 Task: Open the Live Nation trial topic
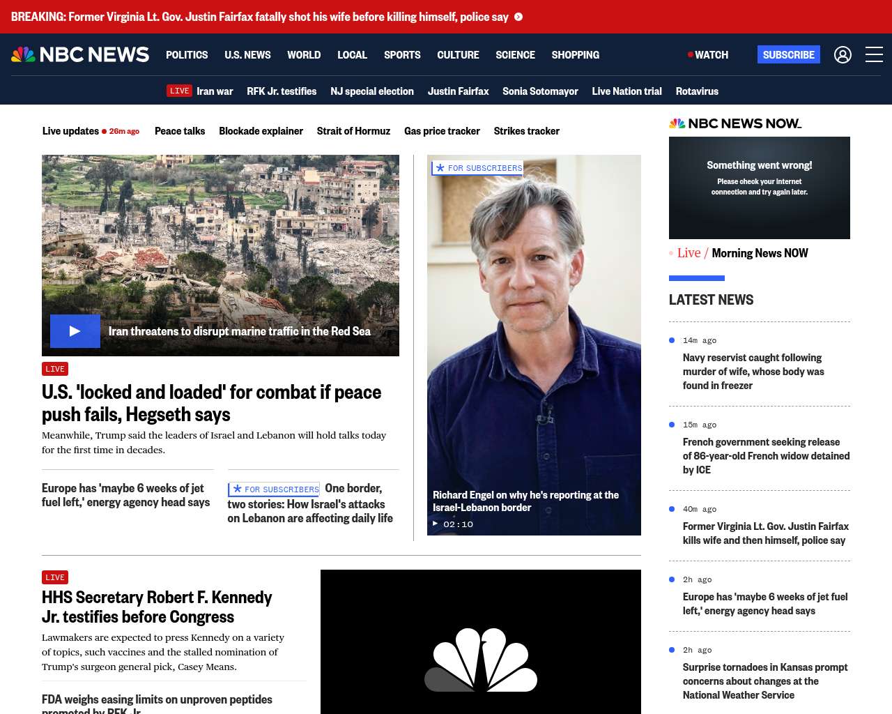point(626,91)
